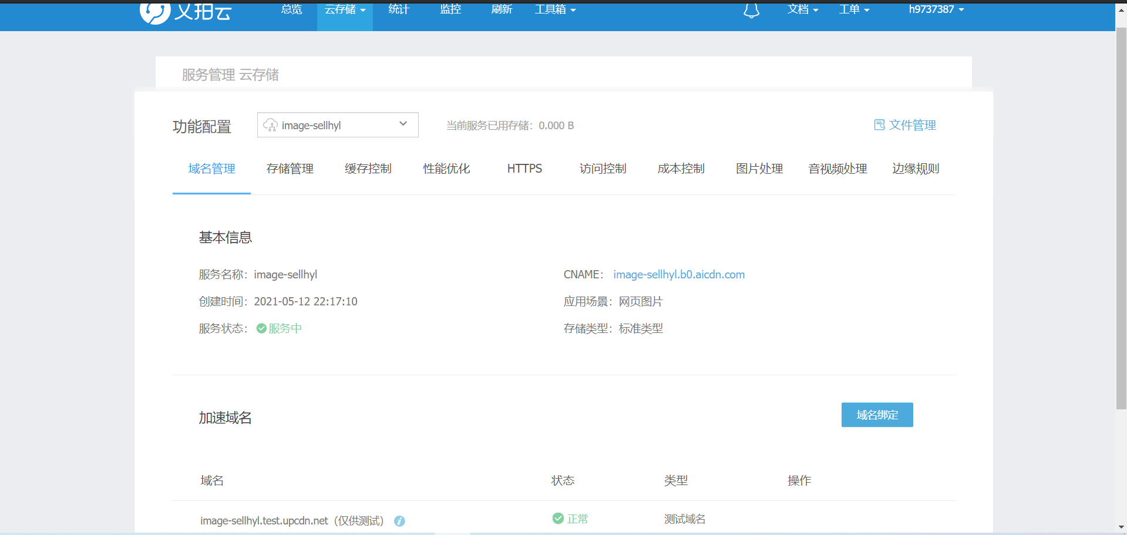Click the 网页图片 scenario value
Image resolution: width=1127 pixels, height=535 pixels.
(641, 302)
